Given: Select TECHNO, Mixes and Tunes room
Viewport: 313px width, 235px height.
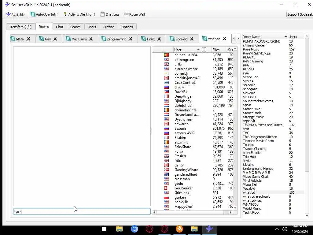Looking at the screenshot, I should [263, 125].
